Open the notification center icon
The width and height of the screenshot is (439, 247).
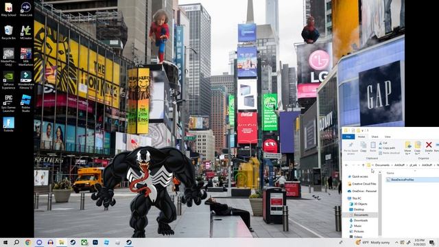point(432,242)
